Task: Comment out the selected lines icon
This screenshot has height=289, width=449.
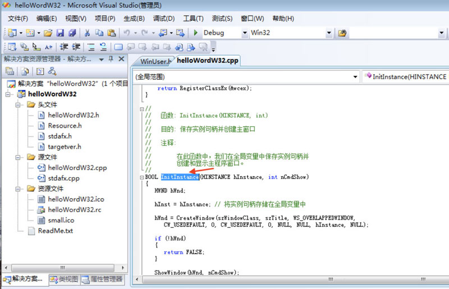Action: pyautogui.click(x=91, y=47)
